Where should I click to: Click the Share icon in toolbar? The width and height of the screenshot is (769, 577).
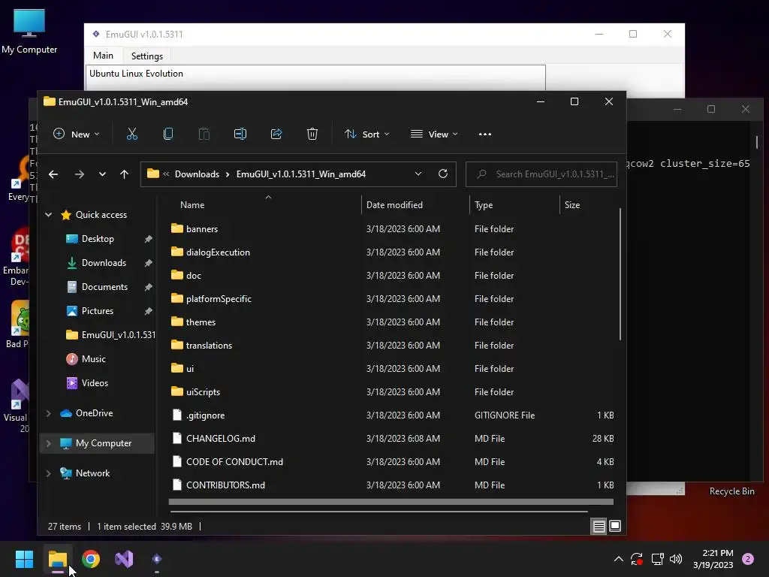[276, 134]
